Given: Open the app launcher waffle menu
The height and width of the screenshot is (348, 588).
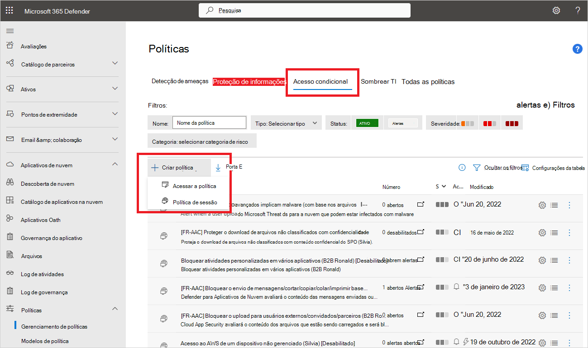Looking at the screenshot, I should coord(9,10).
